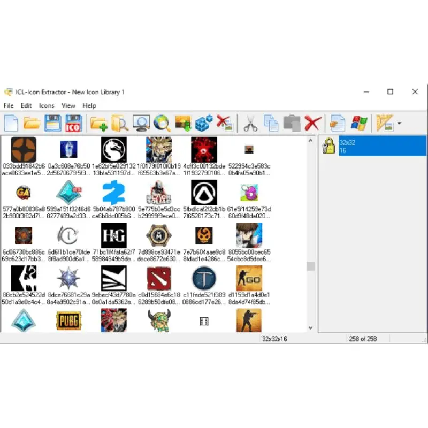This screenshot has width=428, height=428.
Task: Click the red X with image toolbar icon
Action: coord(224,123)
